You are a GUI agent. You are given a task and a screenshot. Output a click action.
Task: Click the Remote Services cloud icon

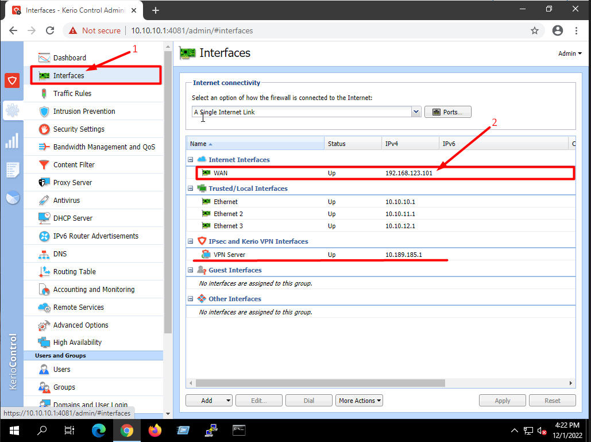(x=44, y=308)
